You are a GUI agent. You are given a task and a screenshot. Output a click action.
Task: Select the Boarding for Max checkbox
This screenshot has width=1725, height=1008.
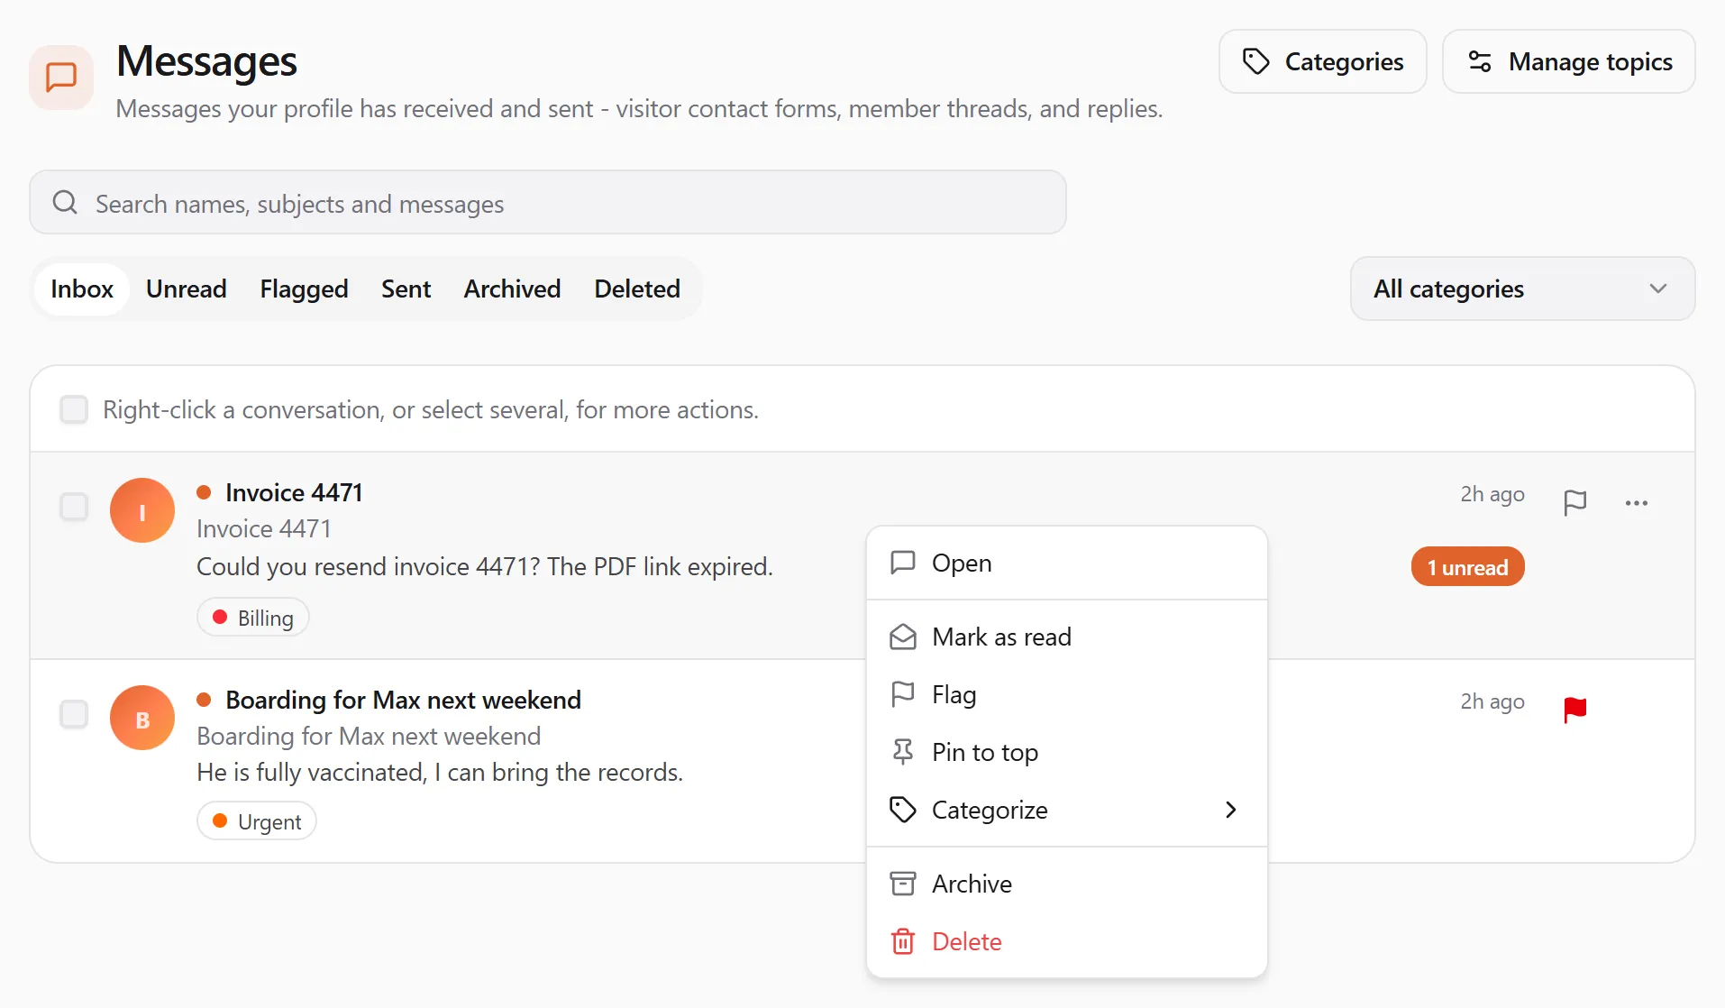coord(74,714)
